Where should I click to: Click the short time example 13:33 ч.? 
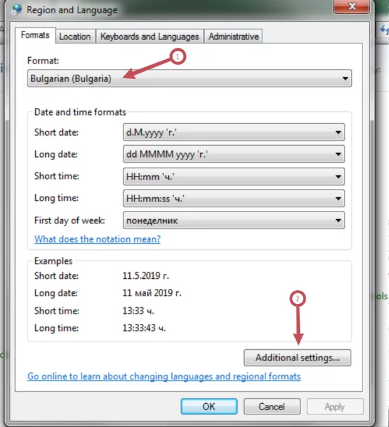point(138,310)
